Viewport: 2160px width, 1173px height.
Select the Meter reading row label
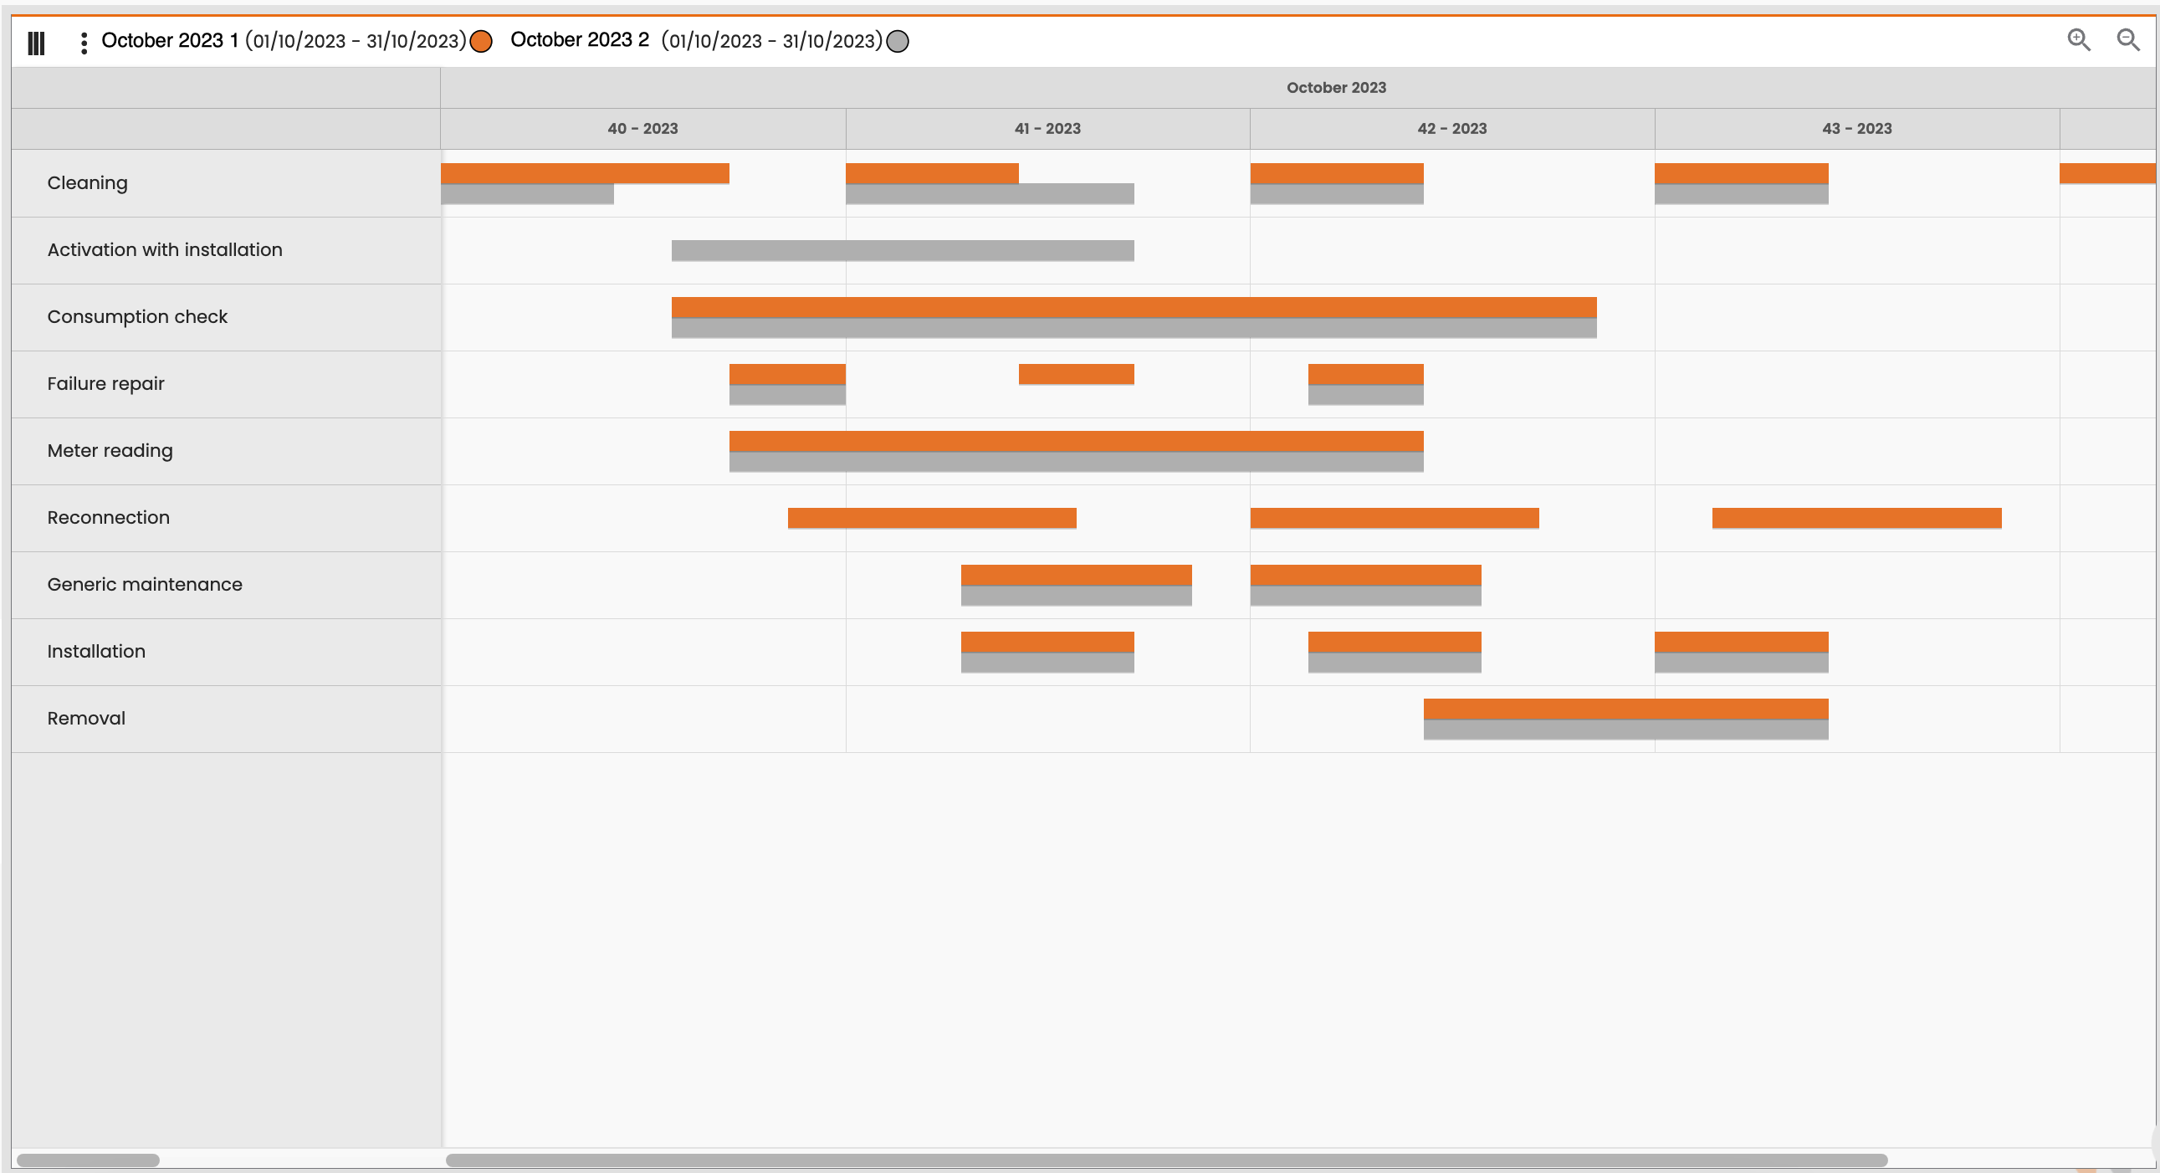110,451
